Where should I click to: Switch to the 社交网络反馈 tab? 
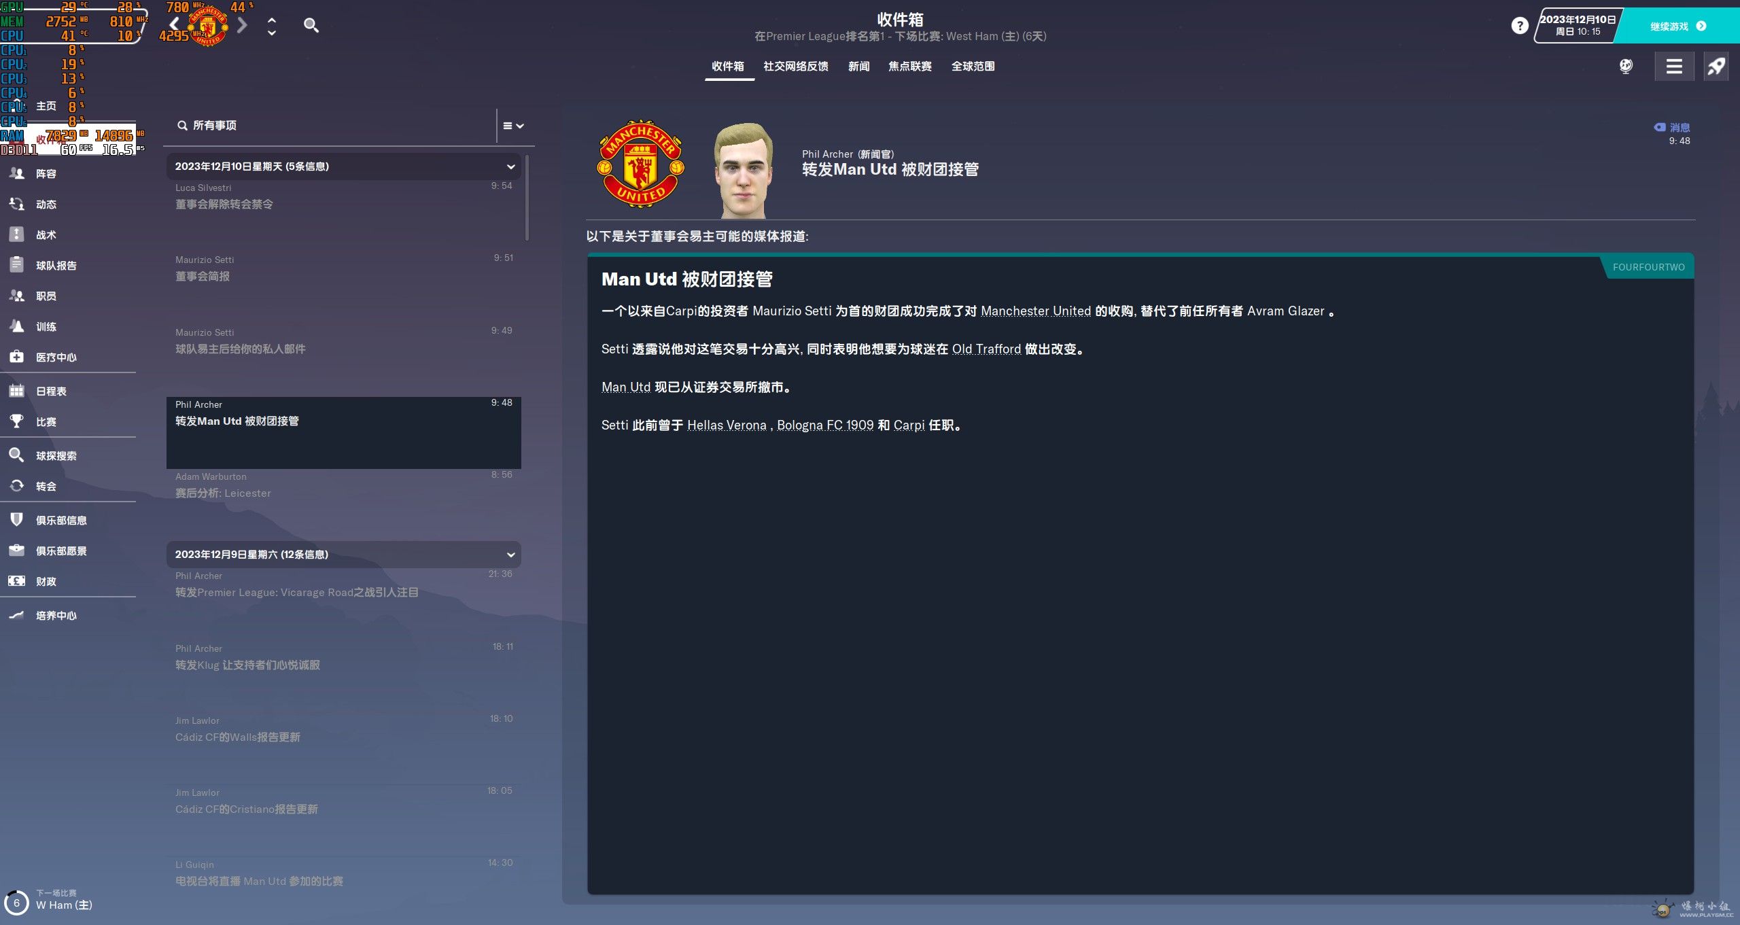coord(796,66)
